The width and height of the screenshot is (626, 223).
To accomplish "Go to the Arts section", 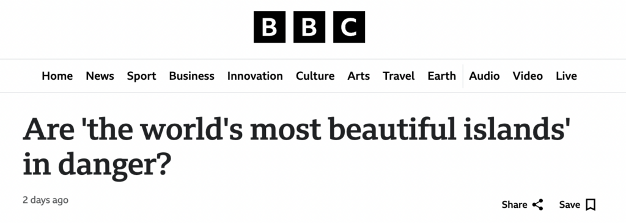I will [358, 76].
